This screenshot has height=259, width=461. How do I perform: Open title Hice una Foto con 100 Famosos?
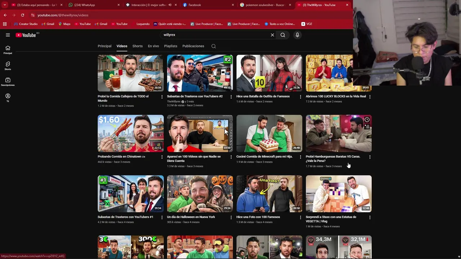click(258, 217)
